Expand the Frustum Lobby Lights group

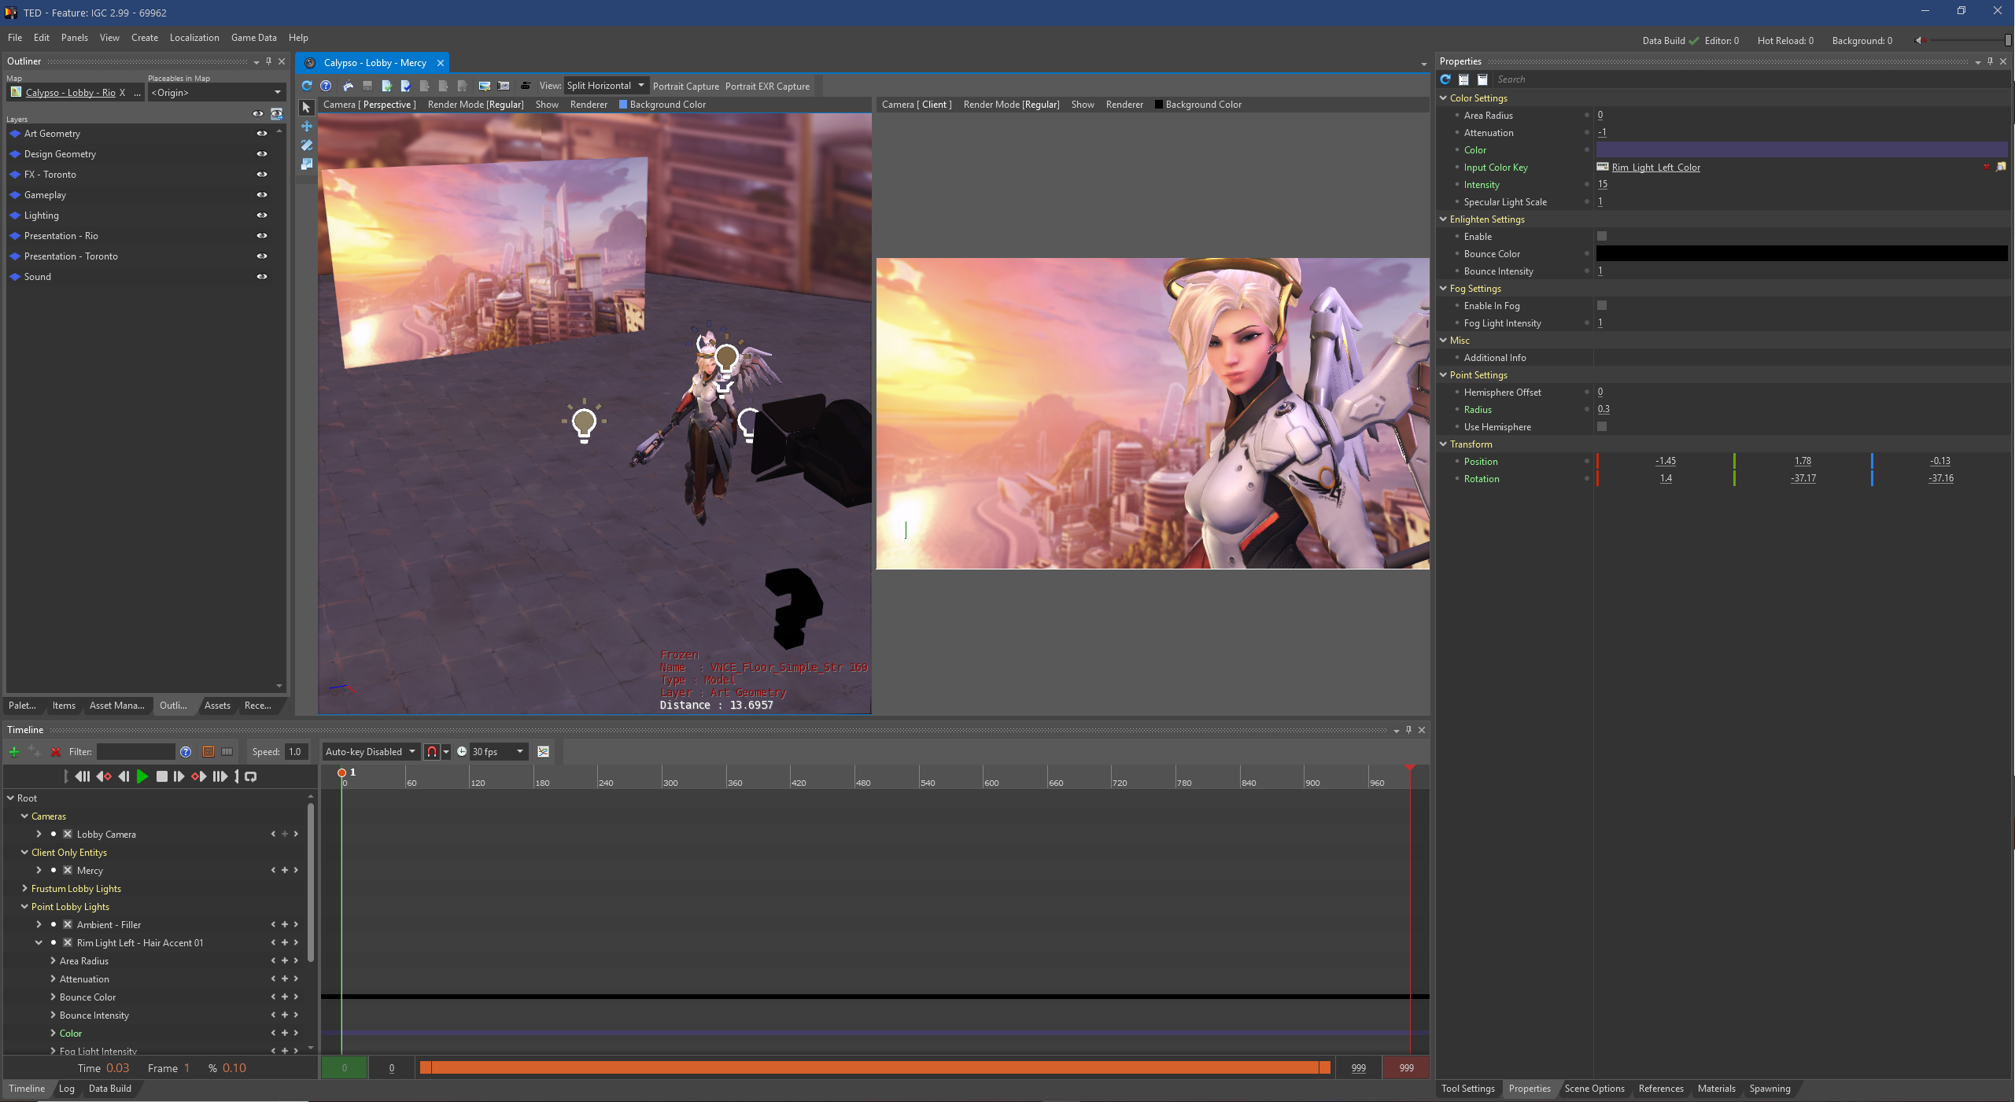[x=24, y=887]
